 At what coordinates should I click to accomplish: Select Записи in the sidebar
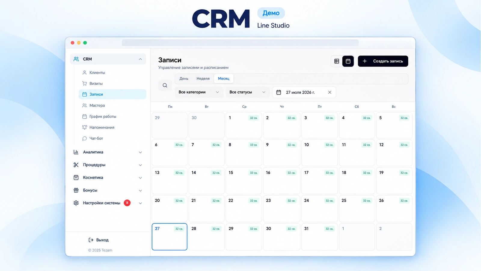(x=112, y=94)
